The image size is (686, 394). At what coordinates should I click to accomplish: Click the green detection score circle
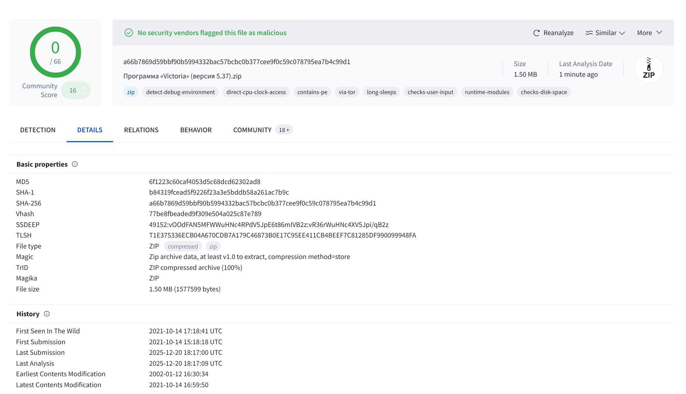(x=55, y=52)
